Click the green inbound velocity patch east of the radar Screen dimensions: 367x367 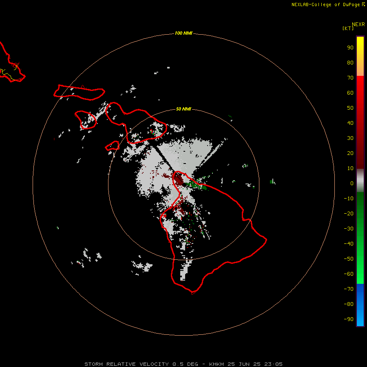[195, 185]
